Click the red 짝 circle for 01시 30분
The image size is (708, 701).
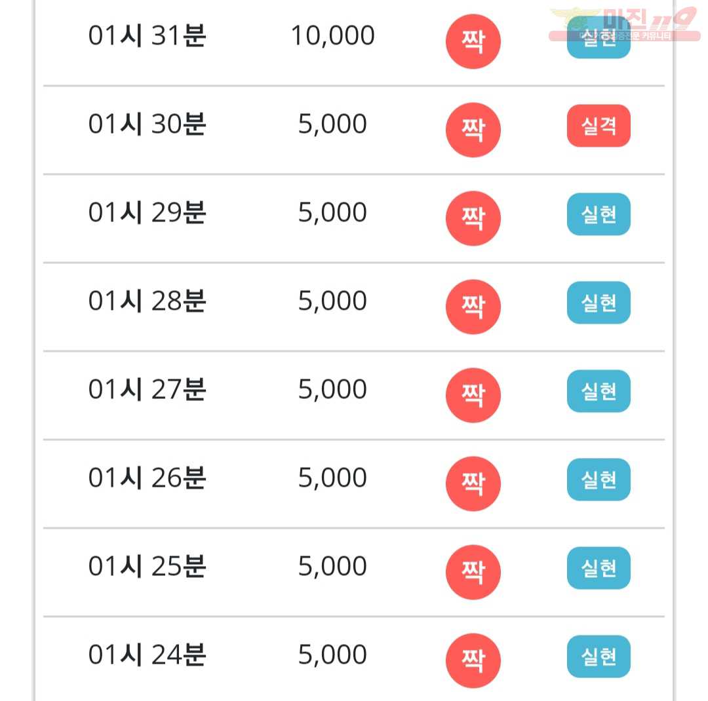pyautogui.click(x=473, y=130)
